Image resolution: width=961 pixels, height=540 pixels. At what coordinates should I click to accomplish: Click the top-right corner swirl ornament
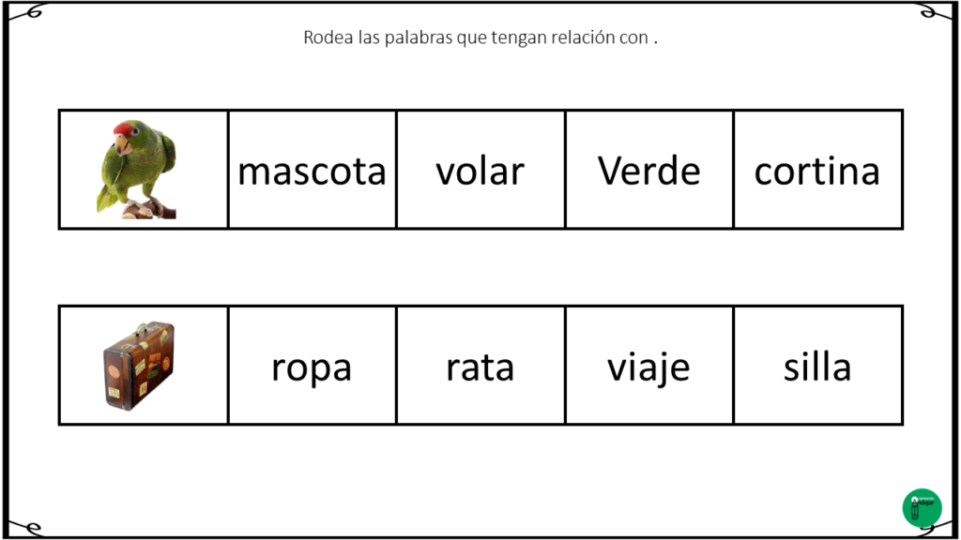pyautogui.click(x=932, y=12)
